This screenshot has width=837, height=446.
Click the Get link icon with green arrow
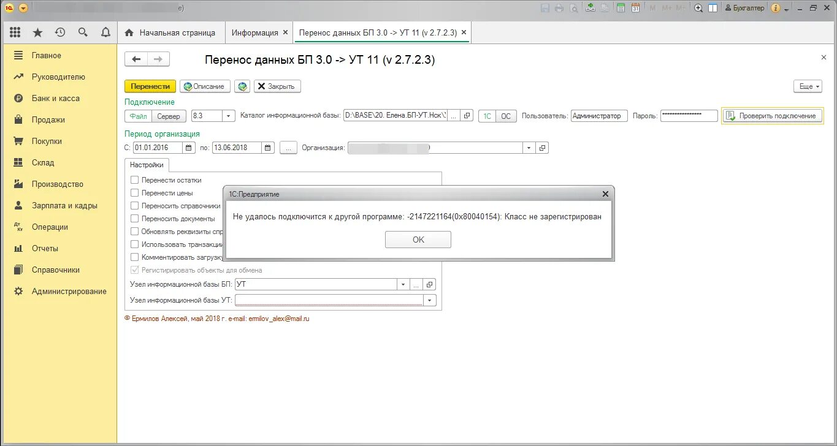pos(590,8)
